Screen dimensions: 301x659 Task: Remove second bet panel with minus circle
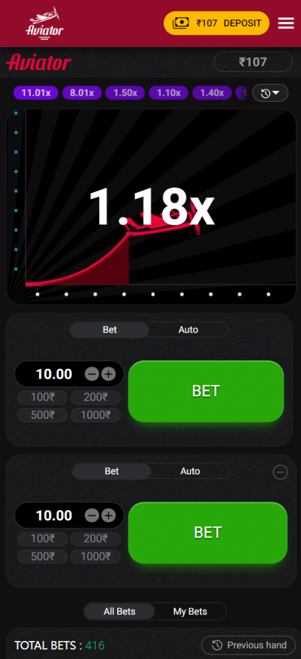pyautogui.click(x=280, y=472)
